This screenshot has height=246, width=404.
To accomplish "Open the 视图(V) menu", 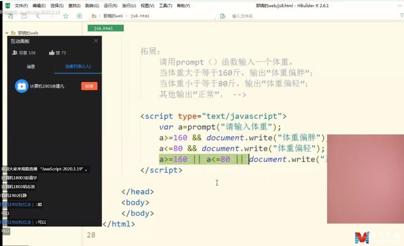I will 148,6.
